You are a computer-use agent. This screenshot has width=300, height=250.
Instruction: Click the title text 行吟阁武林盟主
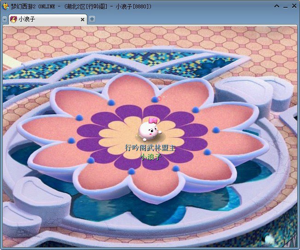(x=150, y=148)
